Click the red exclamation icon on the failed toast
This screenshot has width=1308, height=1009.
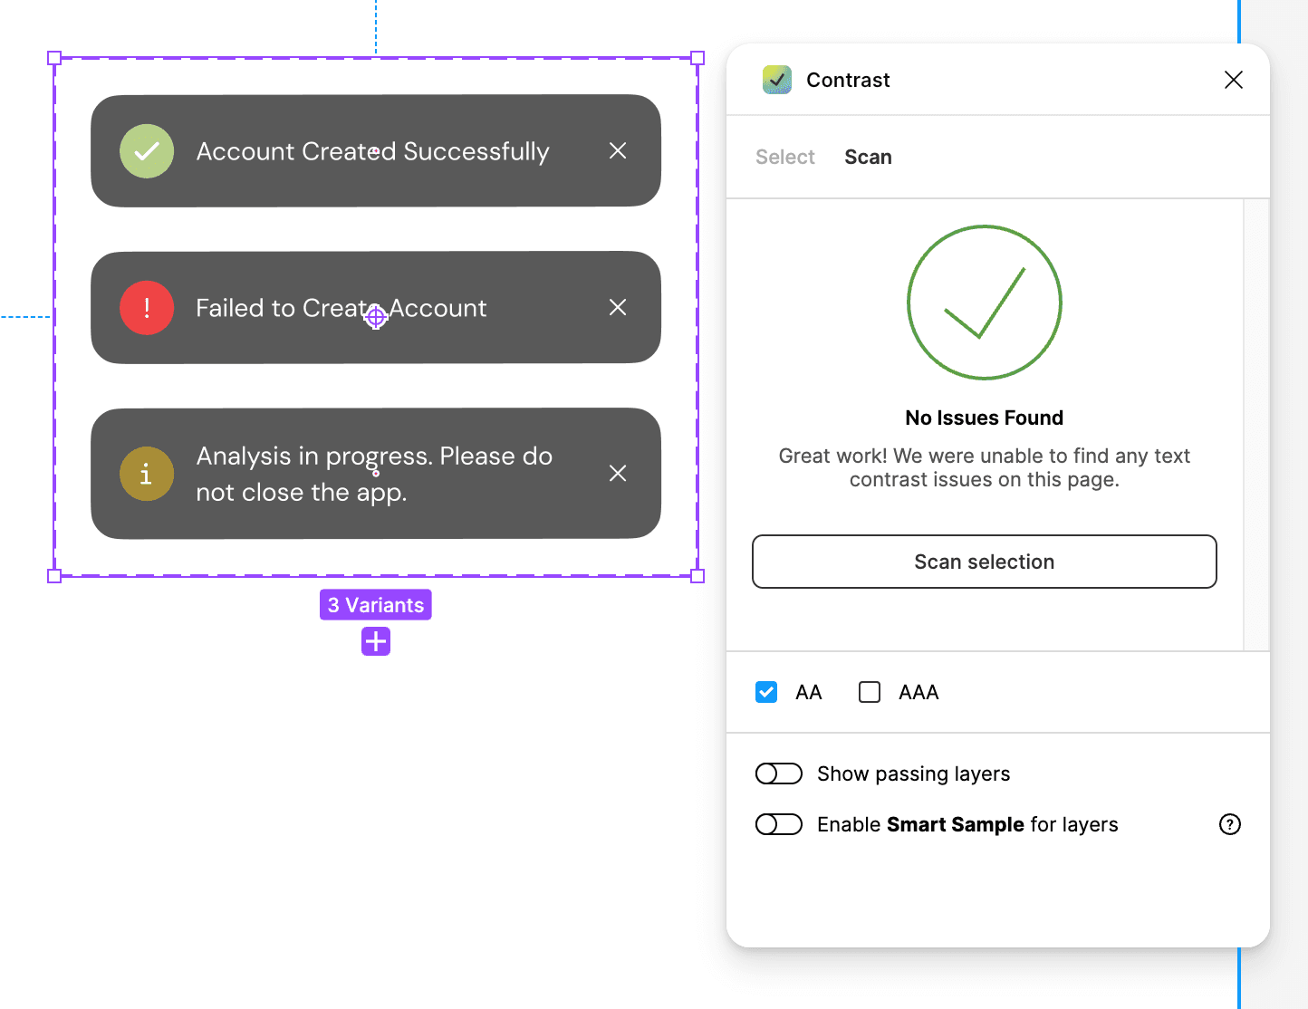coord(147,308)
